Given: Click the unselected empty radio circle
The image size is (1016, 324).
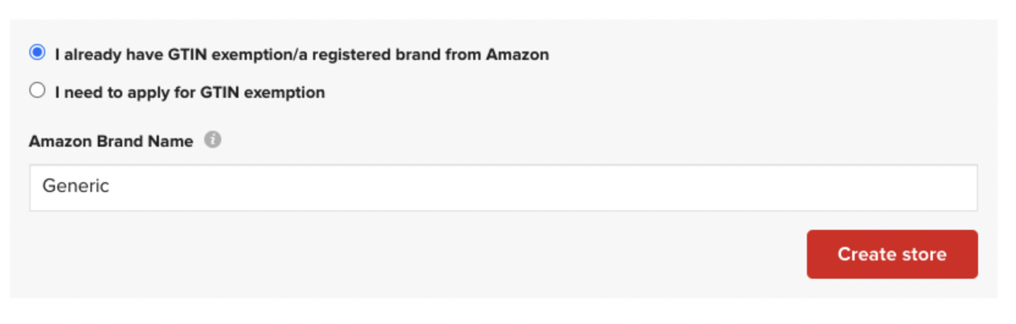Looking at the screenshot, I should 37,90.
